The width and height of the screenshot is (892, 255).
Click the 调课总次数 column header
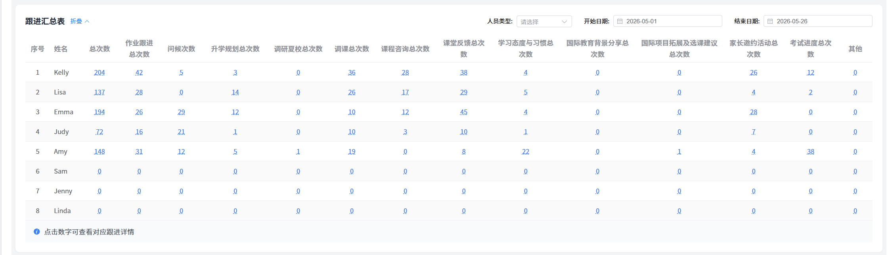[x=352, y=49]
